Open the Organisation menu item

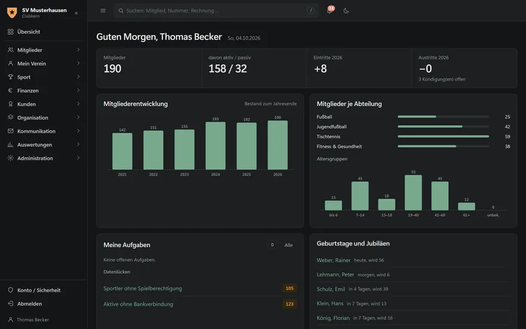click(x=44, y=117)
